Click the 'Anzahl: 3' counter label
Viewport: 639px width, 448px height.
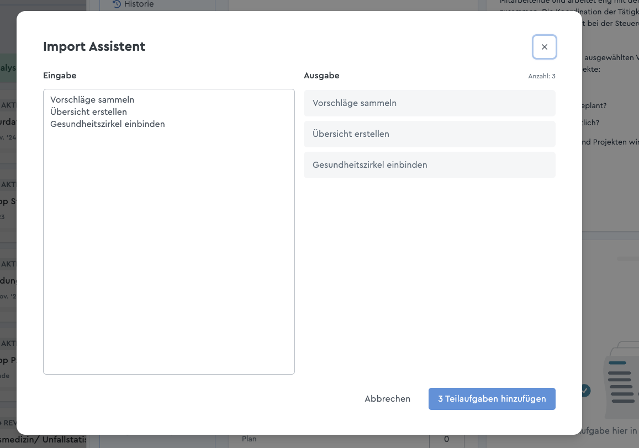point(541,76)
